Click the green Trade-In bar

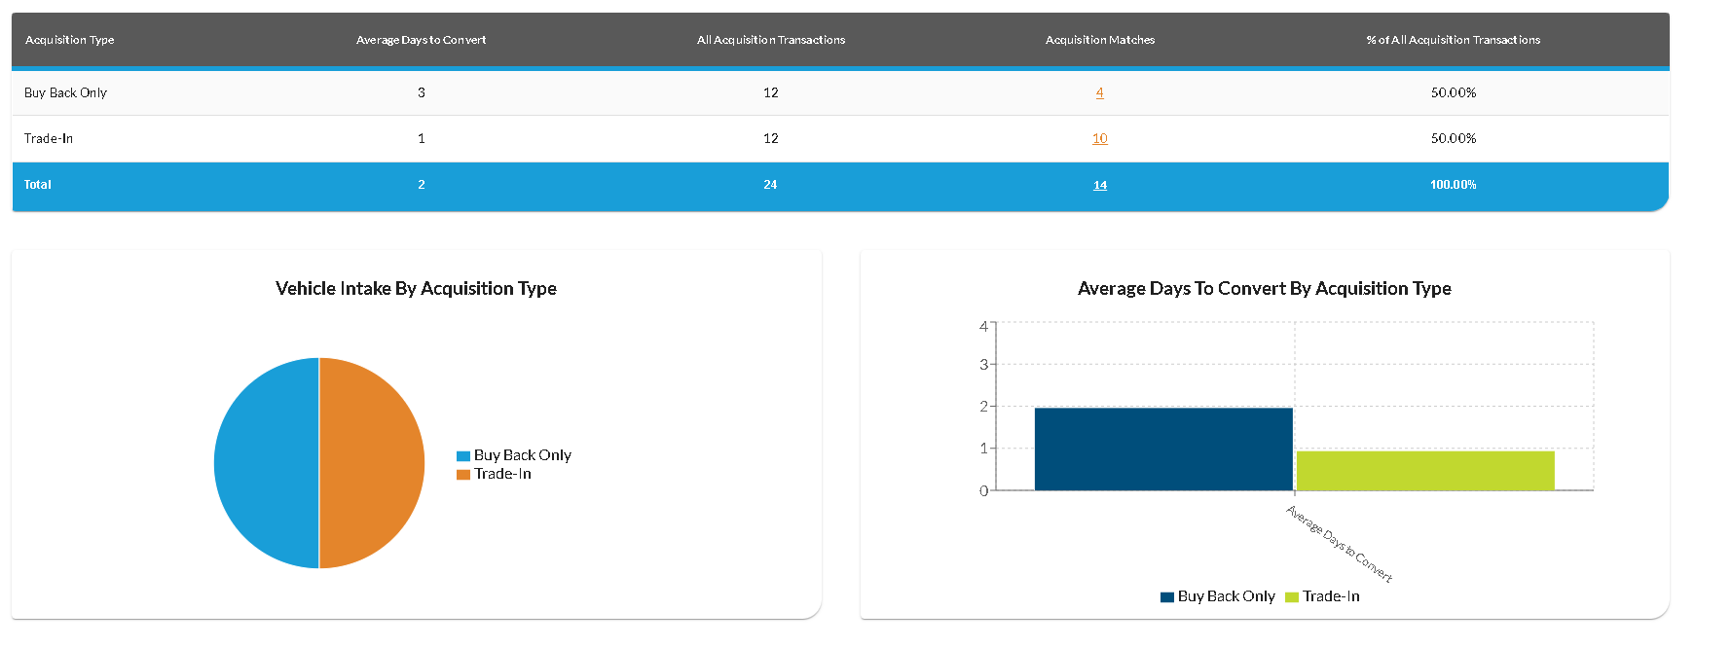[1424, 471]
